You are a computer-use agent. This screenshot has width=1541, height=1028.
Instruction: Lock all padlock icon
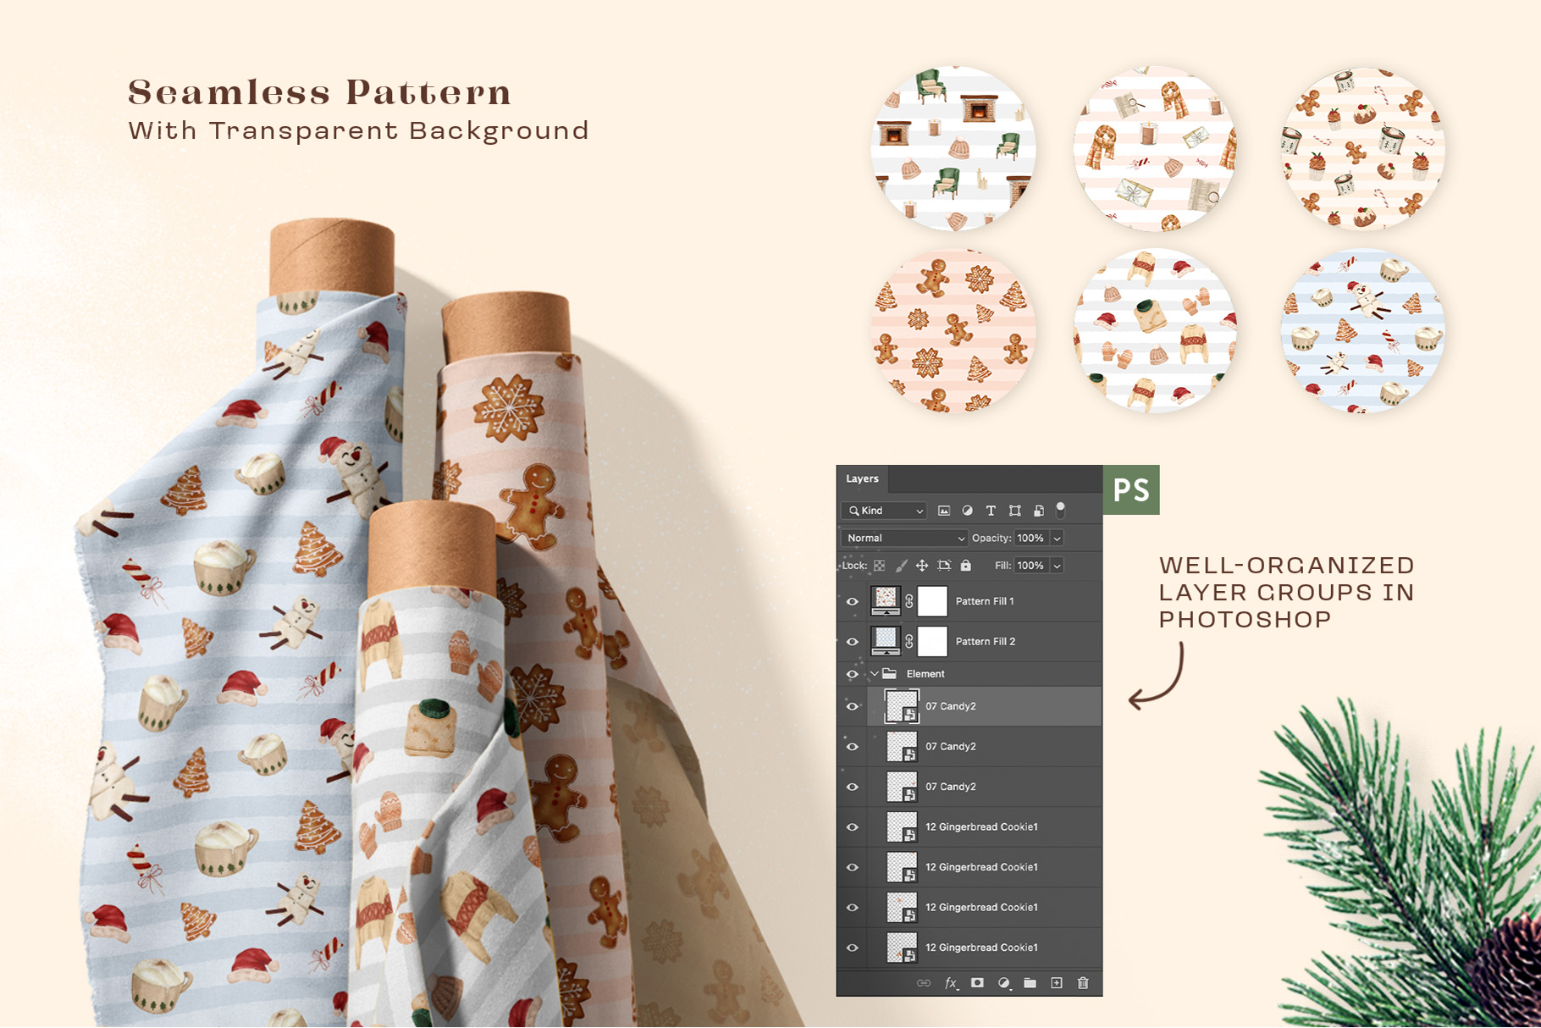966,566
